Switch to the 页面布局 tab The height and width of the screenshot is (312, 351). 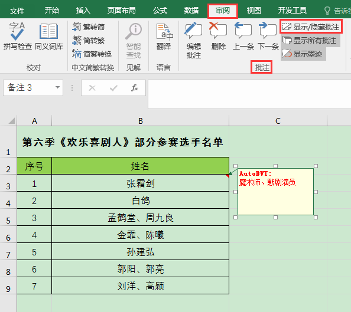[x=122, y=11]
